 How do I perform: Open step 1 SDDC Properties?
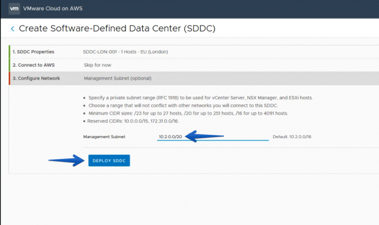[33, 52]
